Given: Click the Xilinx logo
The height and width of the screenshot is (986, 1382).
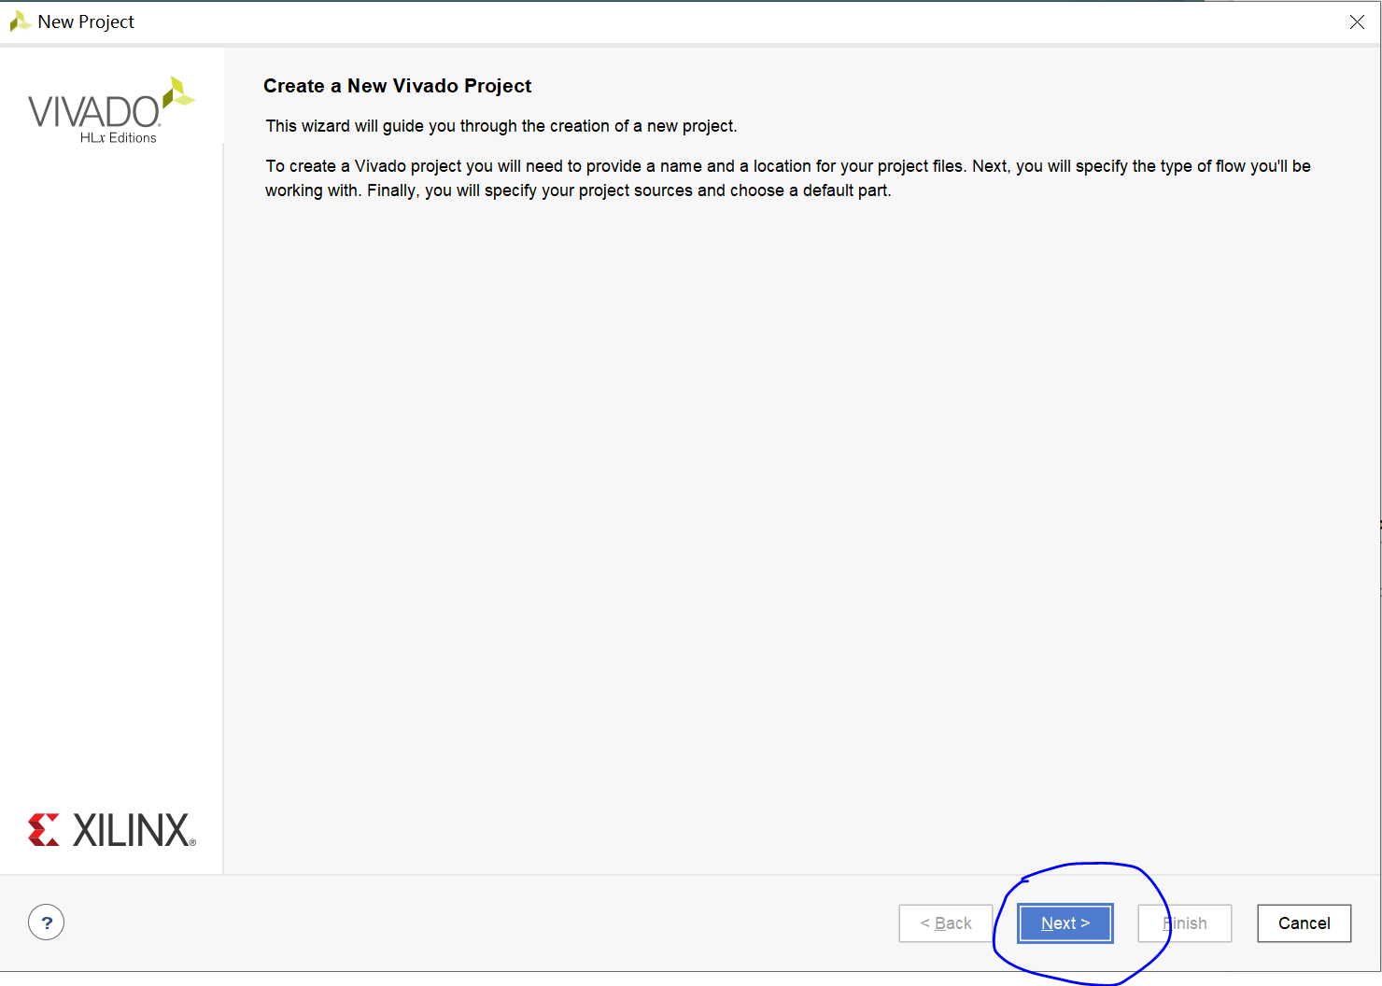Looking at the screenshot, I should pos(112,829).
